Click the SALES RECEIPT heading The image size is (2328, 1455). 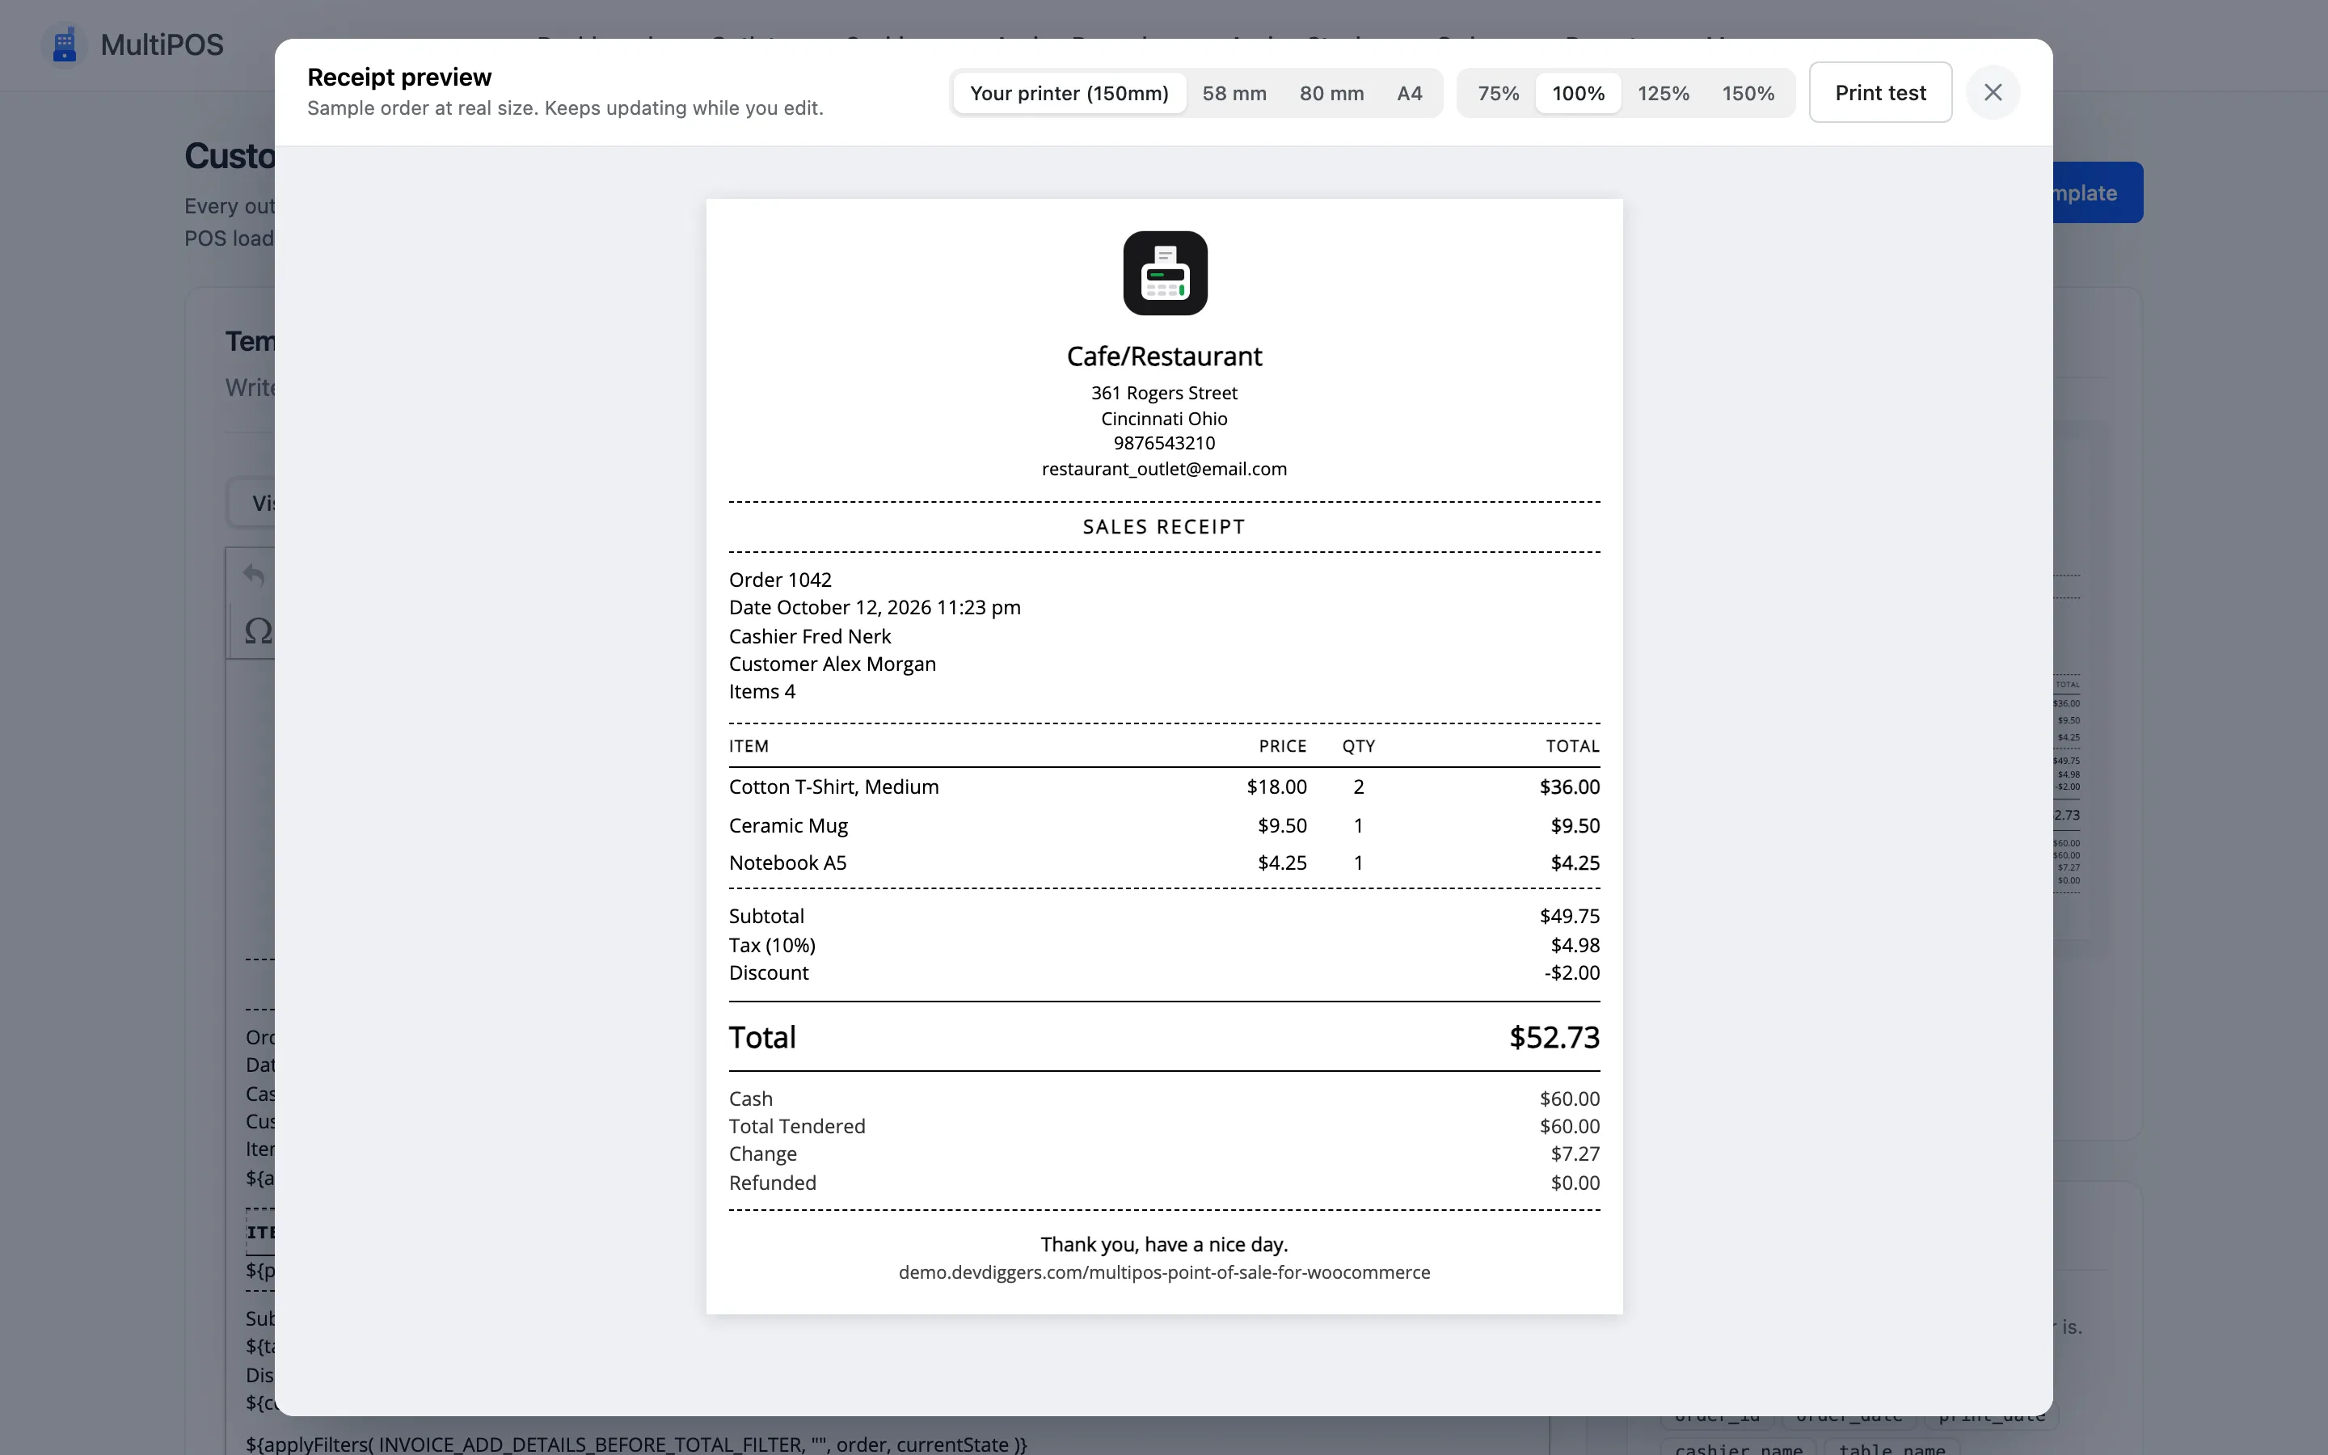1164,526
